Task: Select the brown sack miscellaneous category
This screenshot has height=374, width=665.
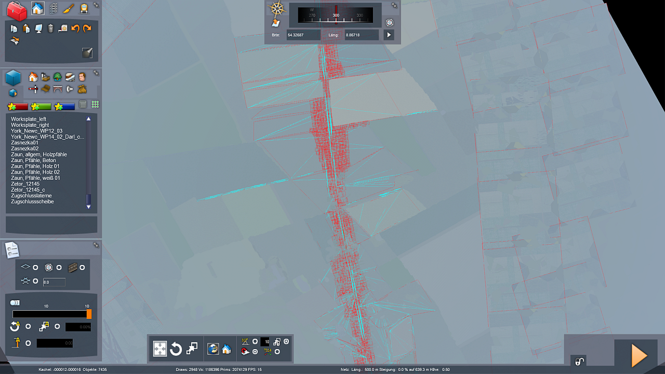Action: click(x=82, y=89)
